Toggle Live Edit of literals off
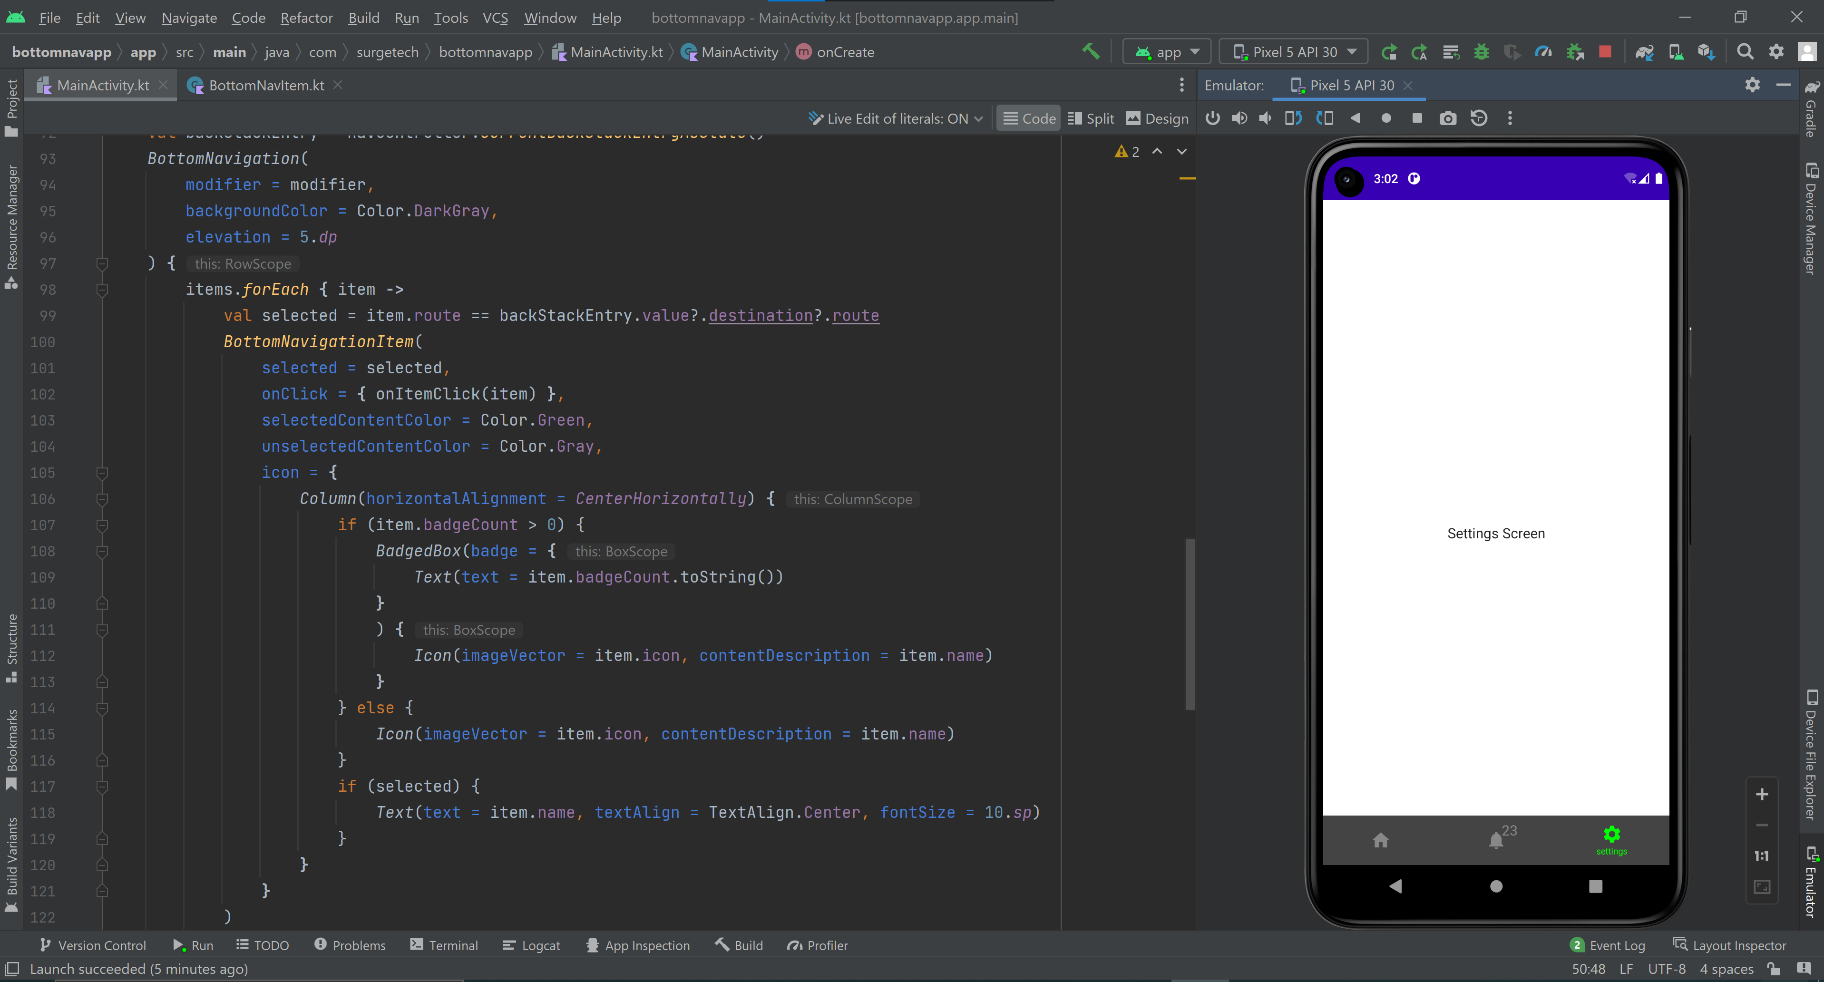Screen dimensions: 1824x982 895,118
